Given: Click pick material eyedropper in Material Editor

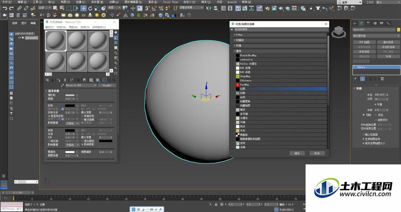Looking at the screenshot, I should tap(62, 86).
